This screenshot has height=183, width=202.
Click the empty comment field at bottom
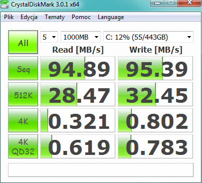[101, 170]
